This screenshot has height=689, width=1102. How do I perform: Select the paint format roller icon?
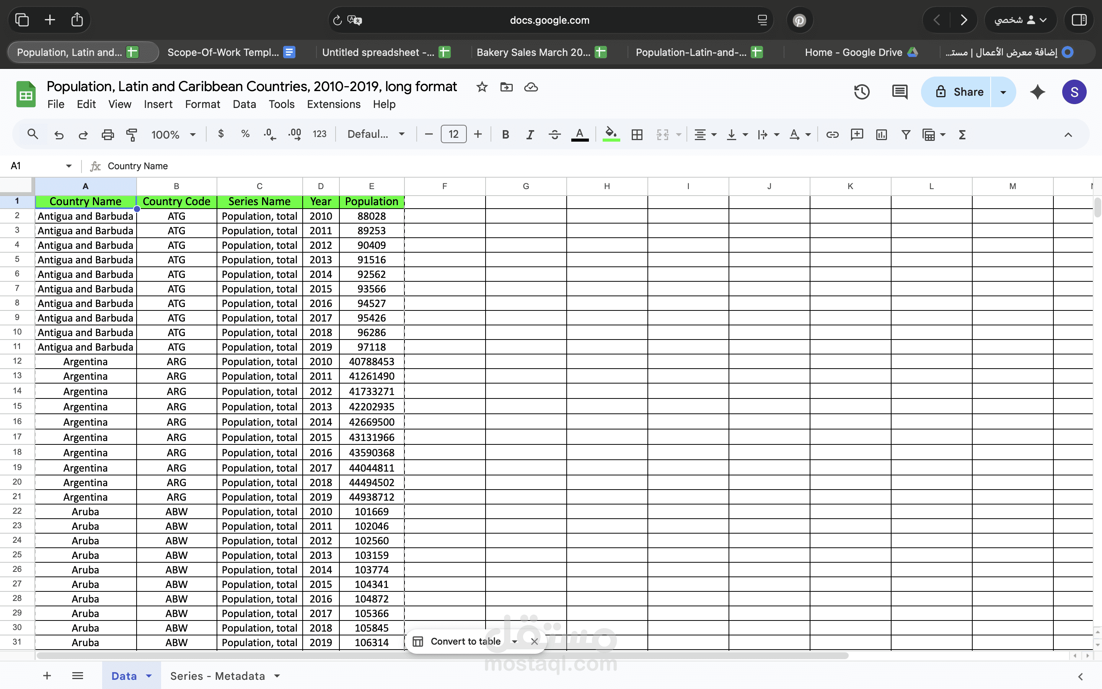132,134
